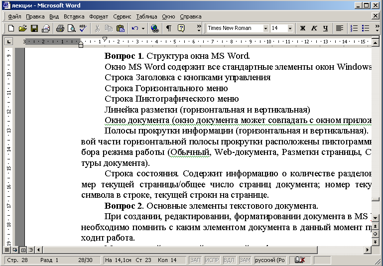Open the Формат menu
This screenshot has width=383, height=266.
[99, 16]
